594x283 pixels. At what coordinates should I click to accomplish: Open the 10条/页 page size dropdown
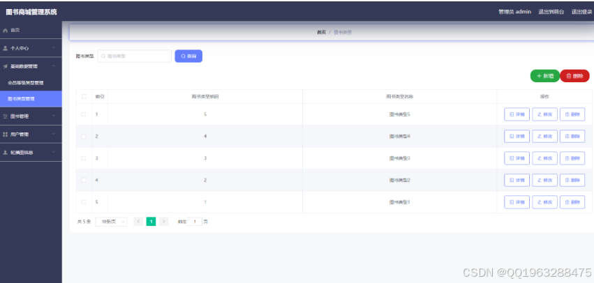(112, 222)
